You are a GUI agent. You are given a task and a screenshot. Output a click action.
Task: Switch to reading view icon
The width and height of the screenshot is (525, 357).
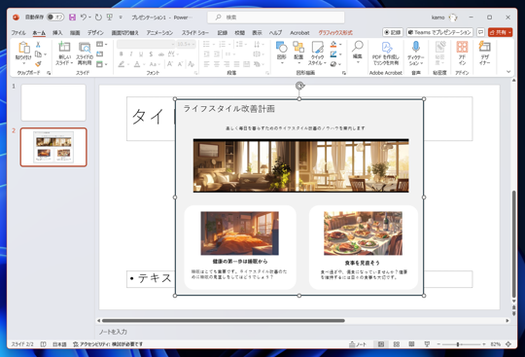tap(411, 344)
